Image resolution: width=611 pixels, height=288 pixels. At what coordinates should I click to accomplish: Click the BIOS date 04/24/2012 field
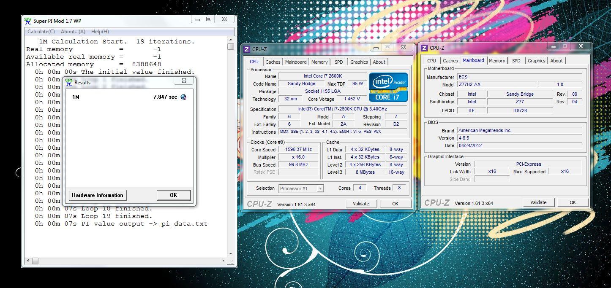point(519,146)
